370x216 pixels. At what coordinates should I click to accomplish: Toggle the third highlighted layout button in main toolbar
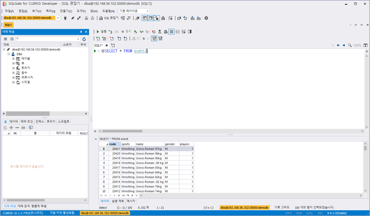[157, 18]
